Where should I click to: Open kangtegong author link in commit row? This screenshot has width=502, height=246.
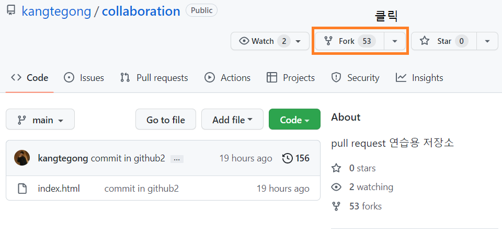coord(63,158)
